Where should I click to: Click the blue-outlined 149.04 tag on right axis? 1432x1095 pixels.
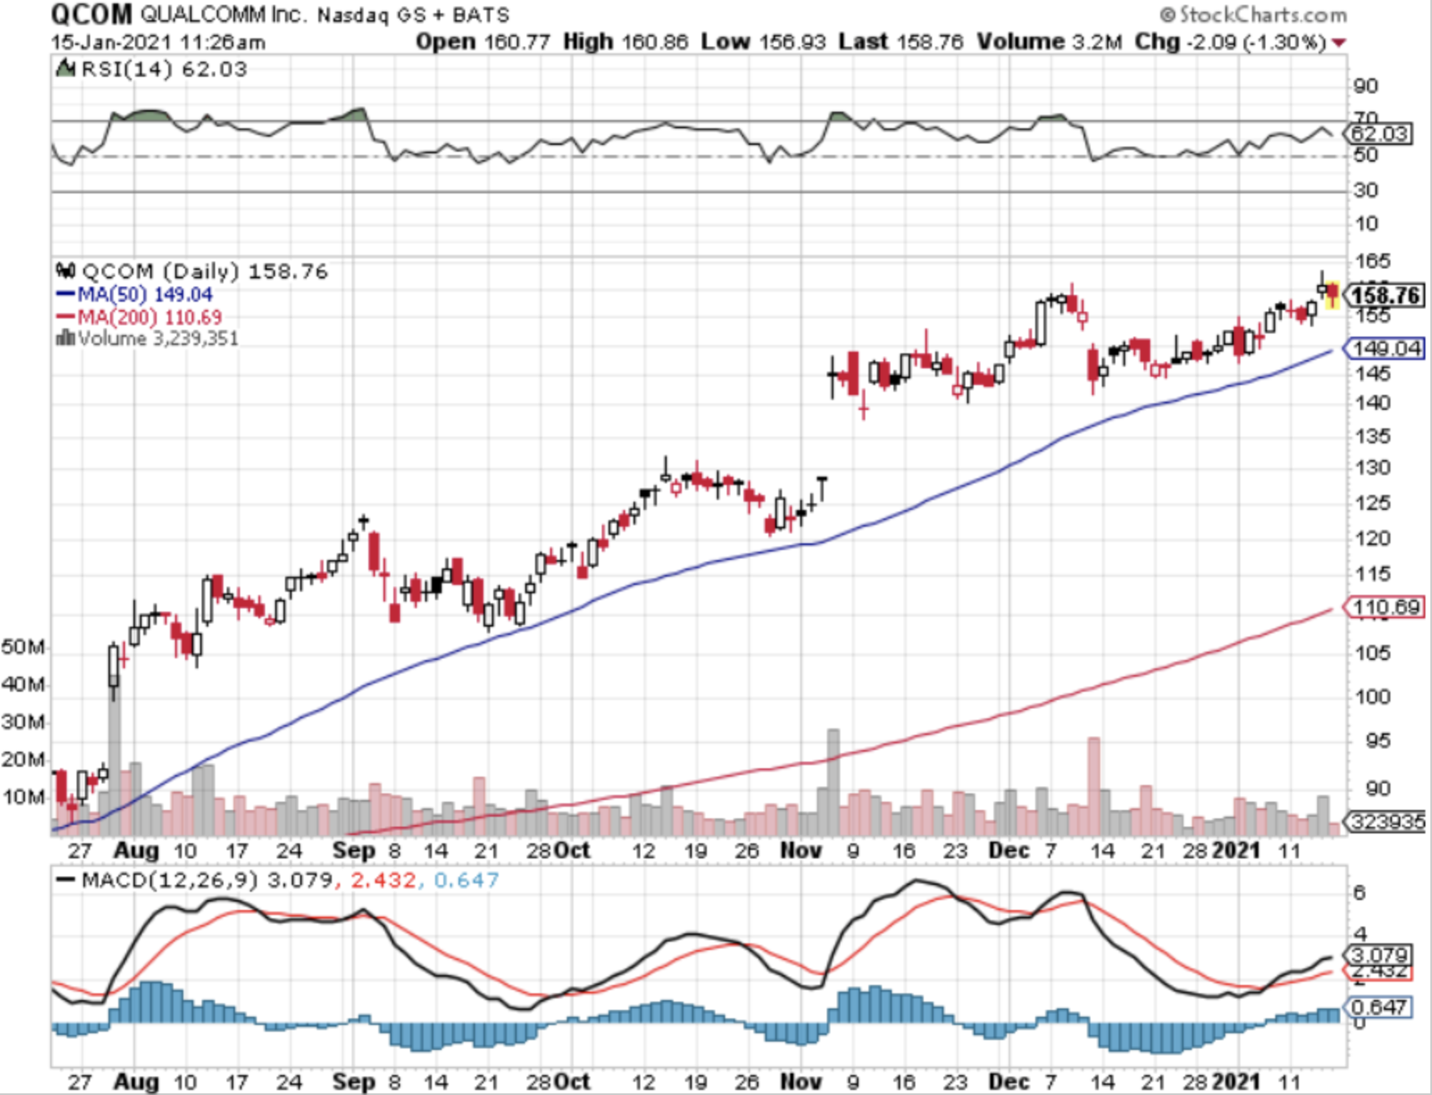pos(1385,348)
